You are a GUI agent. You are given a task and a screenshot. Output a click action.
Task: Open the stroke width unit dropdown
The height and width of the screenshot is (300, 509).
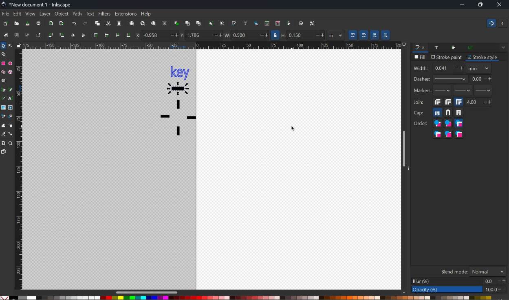pos(478,68)
